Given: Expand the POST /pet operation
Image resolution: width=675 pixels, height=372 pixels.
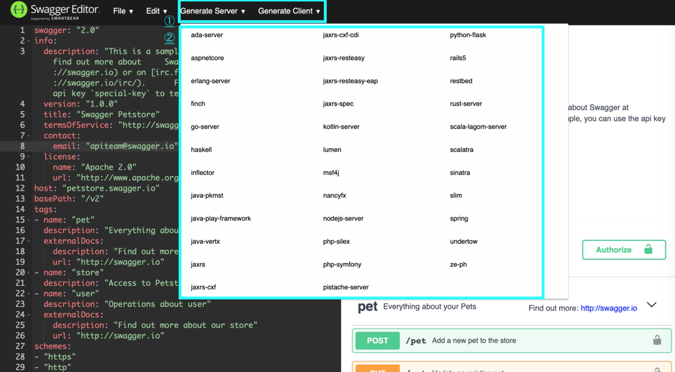Looking at the screenshot, I should coord(512,340).
